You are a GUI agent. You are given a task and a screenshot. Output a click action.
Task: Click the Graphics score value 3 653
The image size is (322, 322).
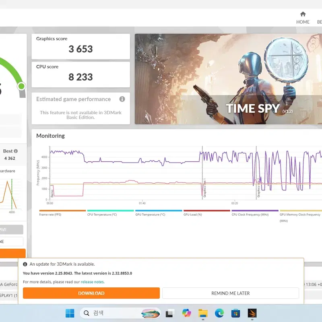[x=81, y=49]
